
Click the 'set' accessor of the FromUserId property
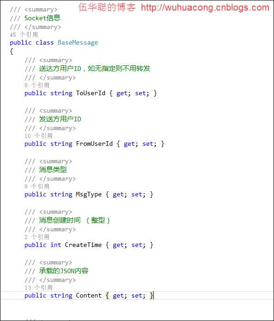pos(148,143)
